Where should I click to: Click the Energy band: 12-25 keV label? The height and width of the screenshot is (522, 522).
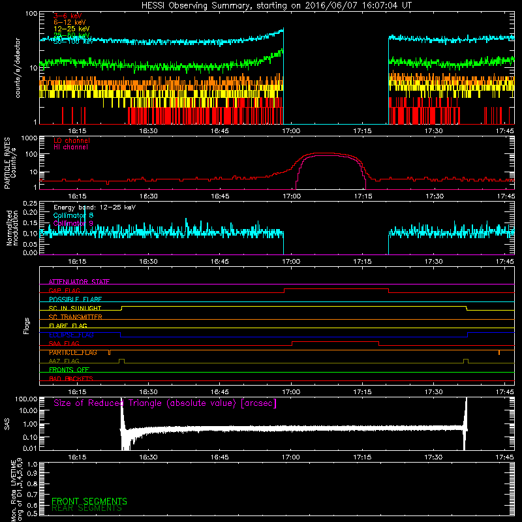point(95,207)
